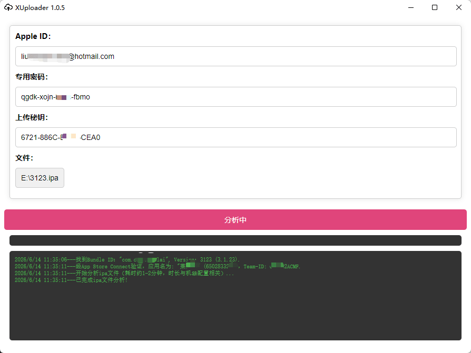Maximize the XUploader window
471x353 pixels.
coord(435,7)
